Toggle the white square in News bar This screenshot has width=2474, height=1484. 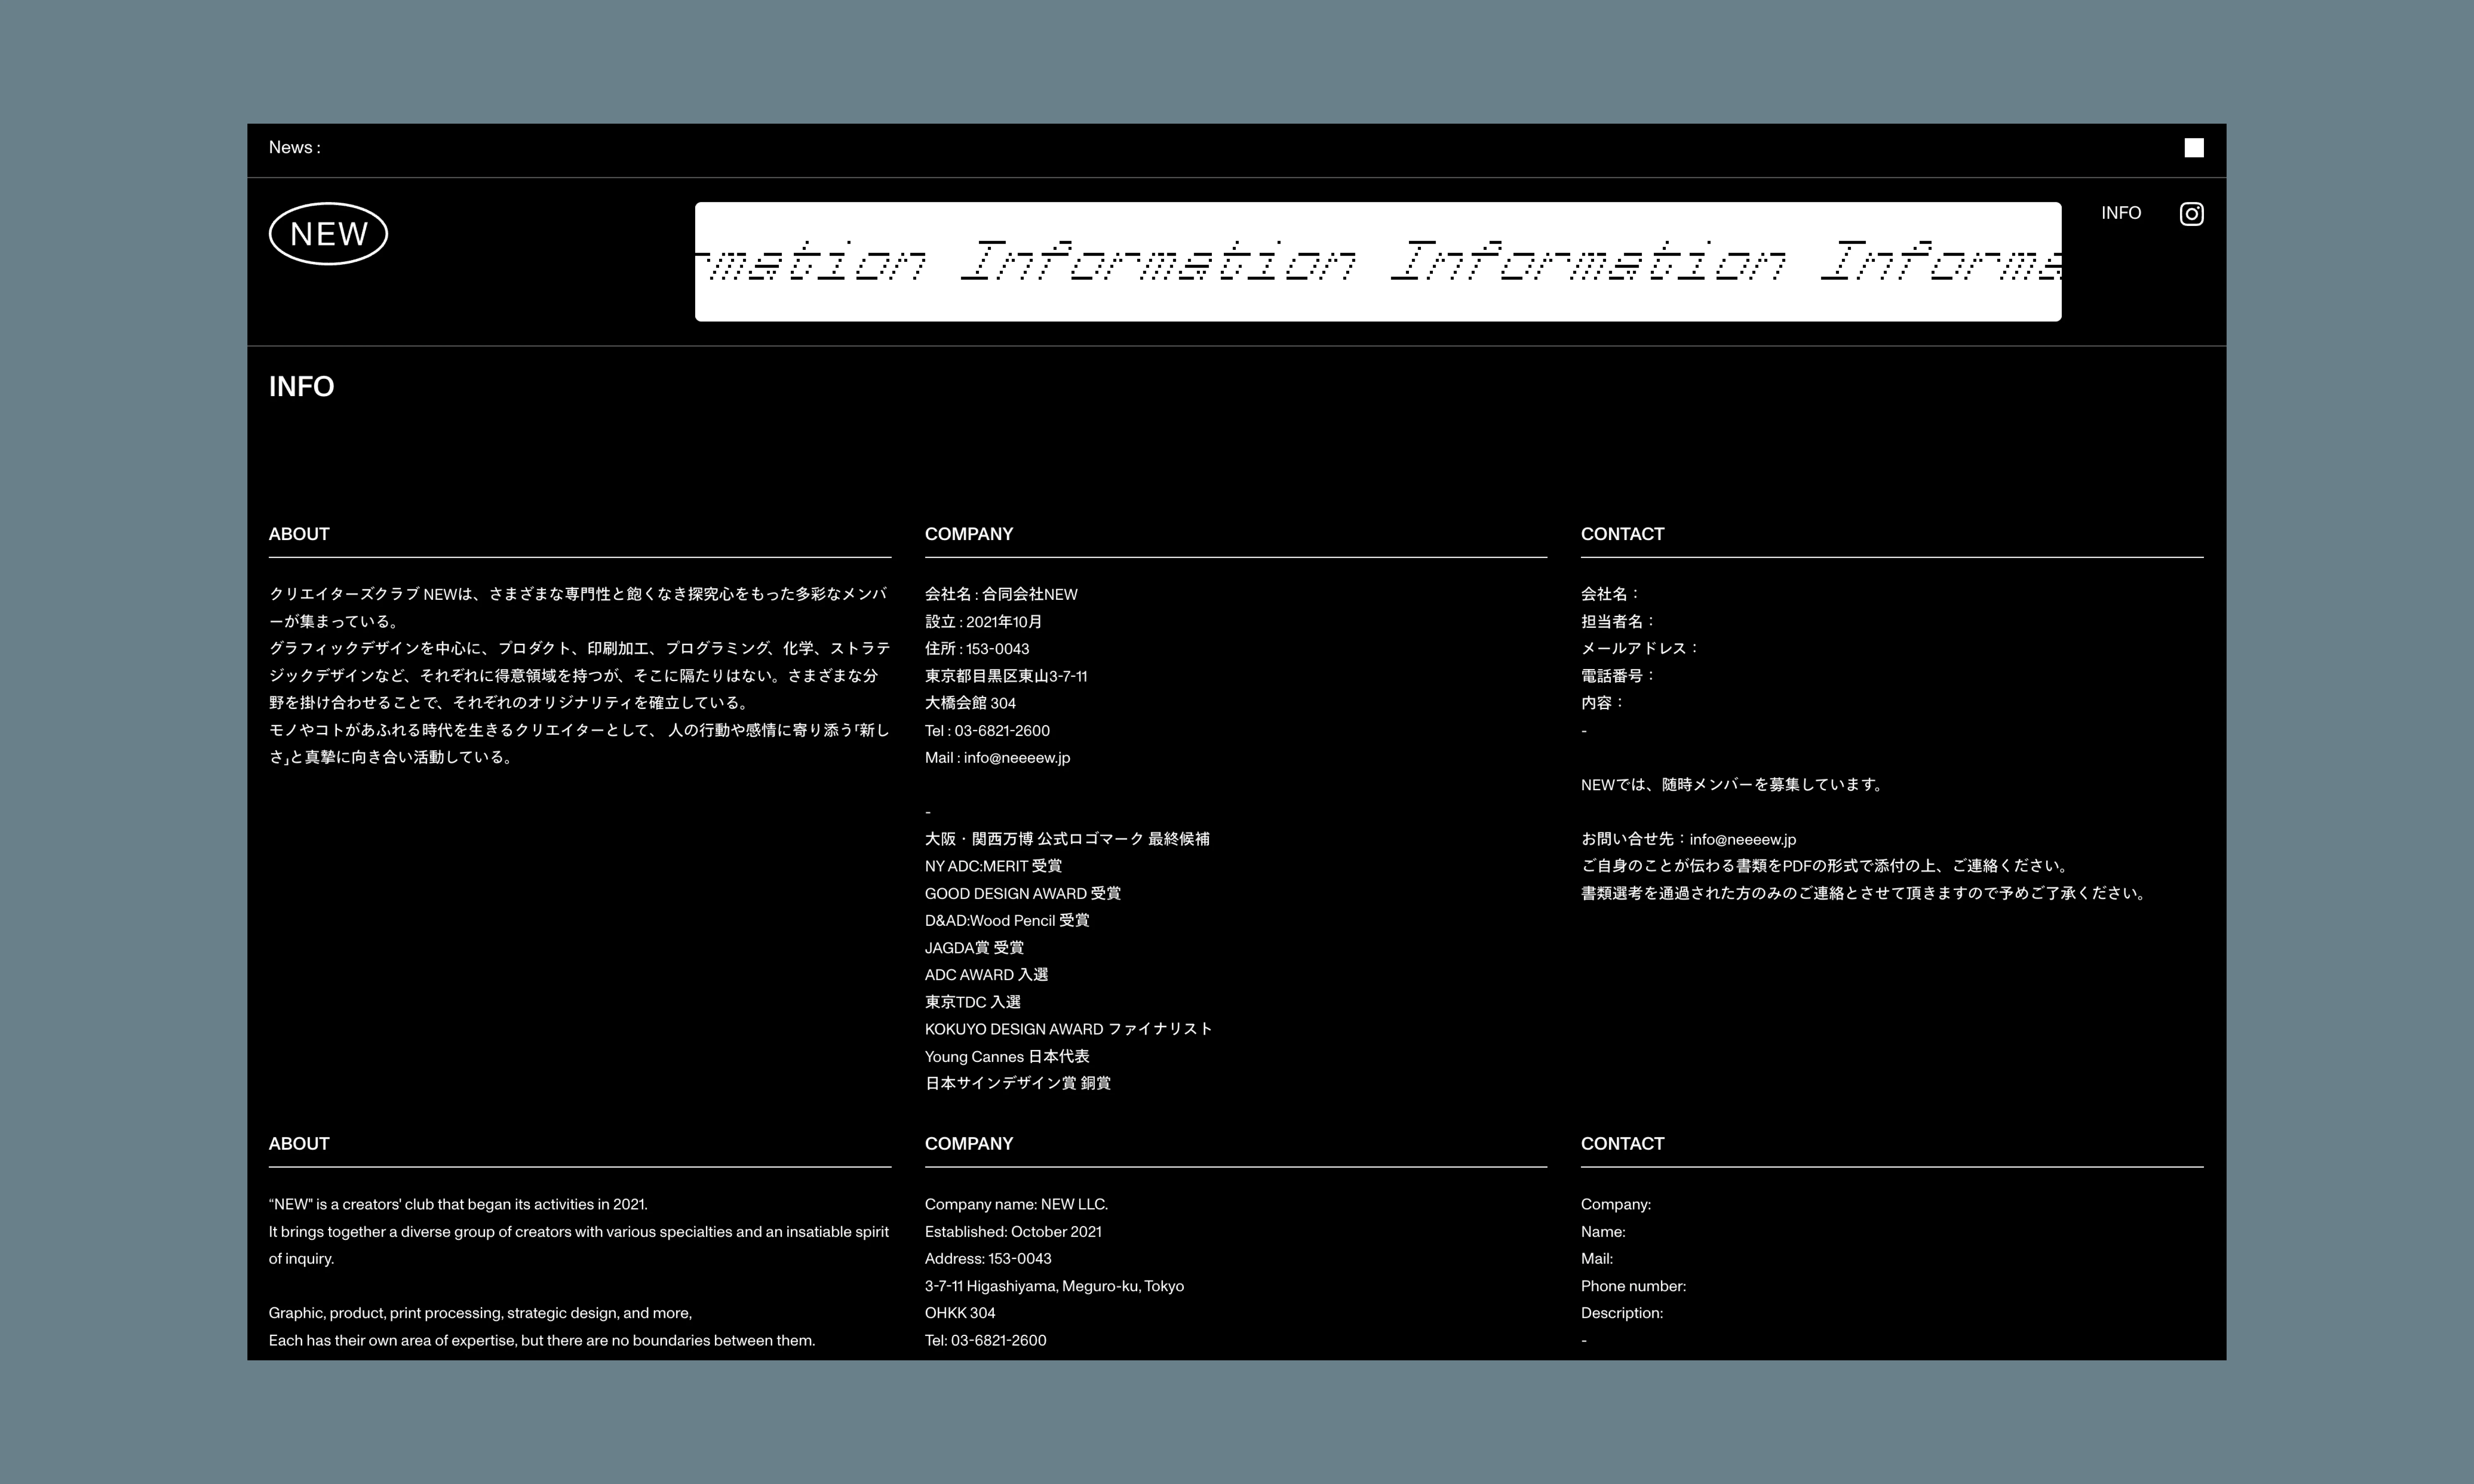click(x=2193, y=148)
